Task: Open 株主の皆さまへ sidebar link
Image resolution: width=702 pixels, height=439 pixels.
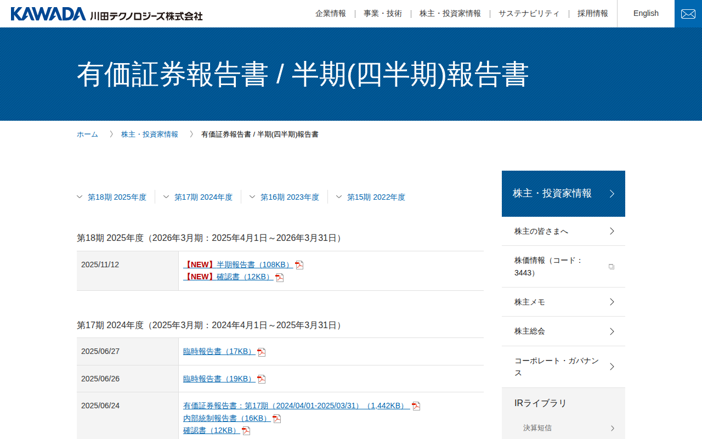Action: point(563,231)
